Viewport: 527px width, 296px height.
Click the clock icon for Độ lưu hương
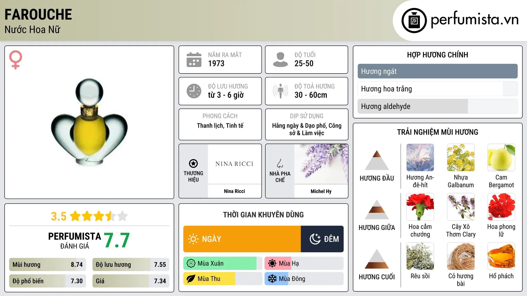point(194,91)
